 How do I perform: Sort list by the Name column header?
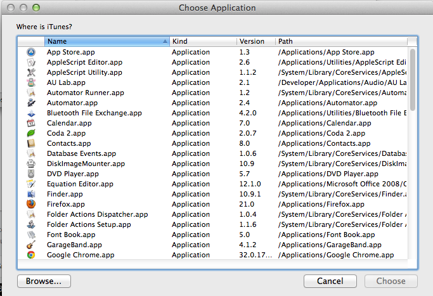click(107, 41)
